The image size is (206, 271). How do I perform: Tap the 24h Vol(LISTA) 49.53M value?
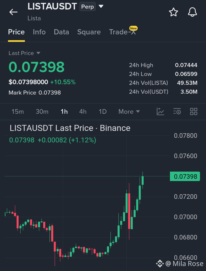point(187,83)
